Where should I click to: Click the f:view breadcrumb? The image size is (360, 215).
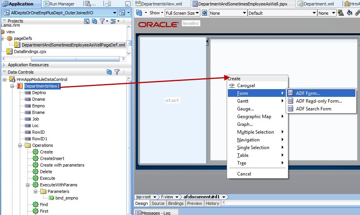(167, 197)
